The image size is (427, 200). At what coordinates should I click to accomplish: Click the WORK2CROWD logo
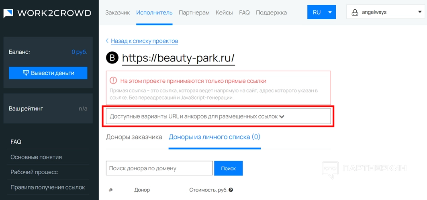pos(47,13)
